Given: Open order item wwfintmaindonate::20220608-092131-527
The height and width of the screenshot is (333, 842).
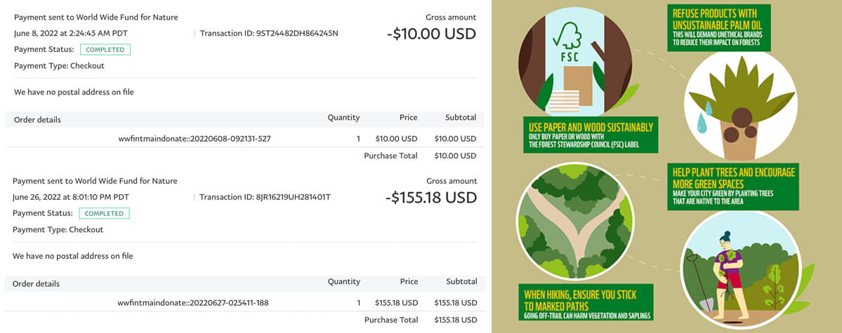Looking at the screenshot, I should coord(195,139).
